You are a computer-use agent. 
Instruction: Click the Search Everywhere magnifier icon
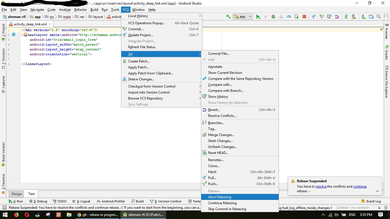[x=379, y=17]
